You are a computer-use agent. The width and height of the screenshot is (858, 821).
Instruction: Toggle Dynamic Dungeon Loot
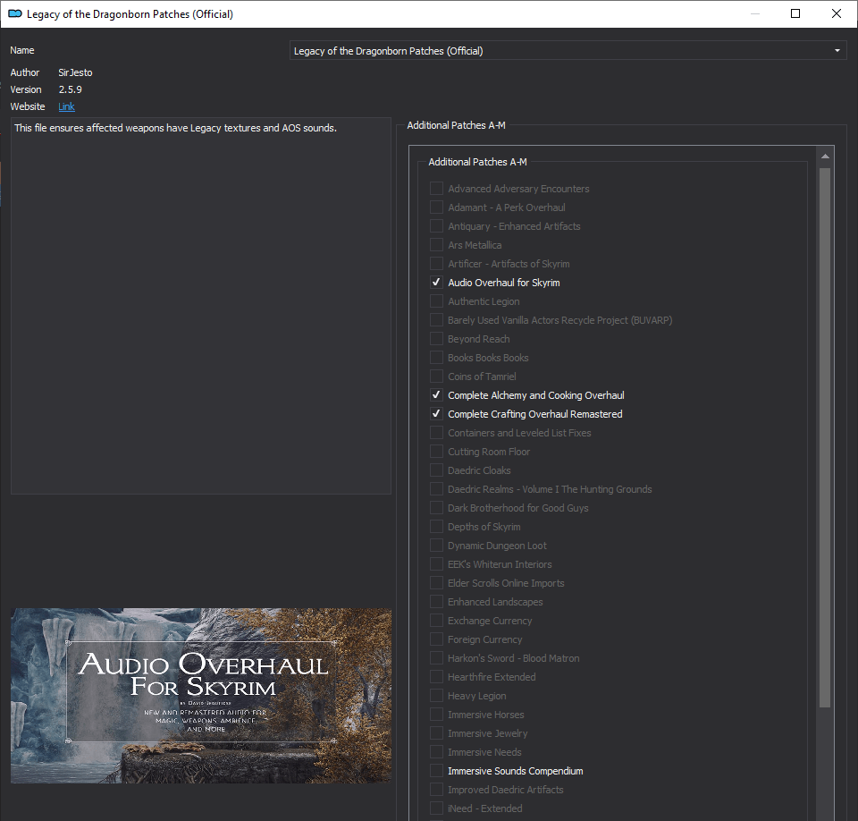pyautogui.click(x=436, y=546)
